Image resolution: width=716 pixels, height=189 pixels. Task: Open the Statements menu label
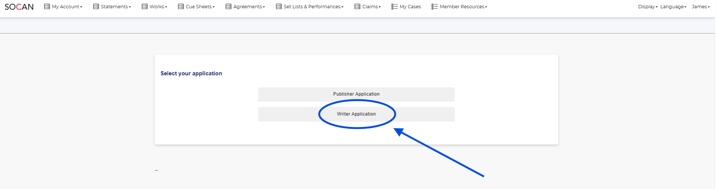(114, 7)
